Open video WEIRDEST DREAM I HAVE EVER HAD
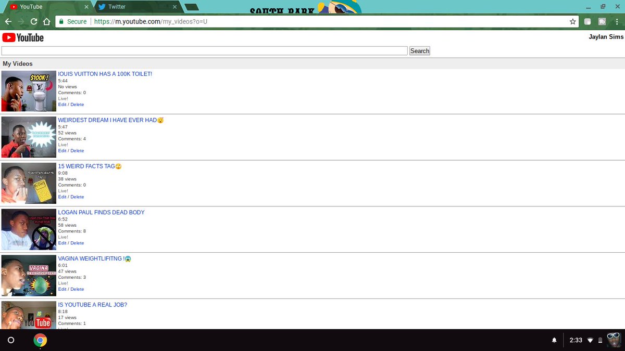Screen dimensions: 625x351 click(x=111, y=120)
